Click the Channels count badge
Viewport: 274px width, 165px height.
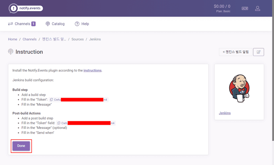(x=33, y=24)
